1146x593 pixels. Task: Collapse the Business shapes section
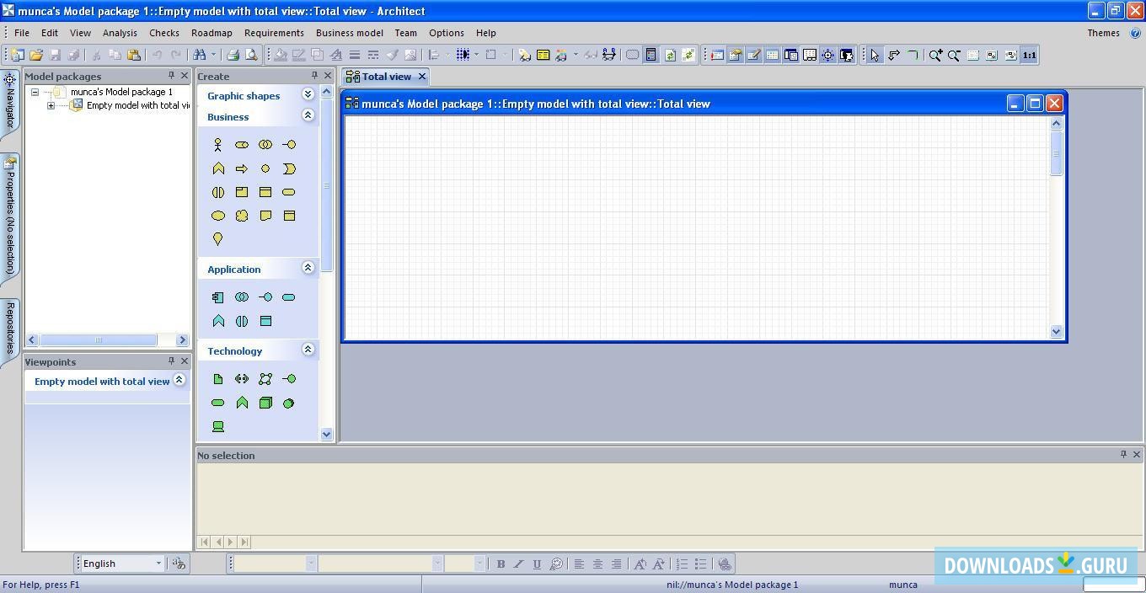[308, 115]
